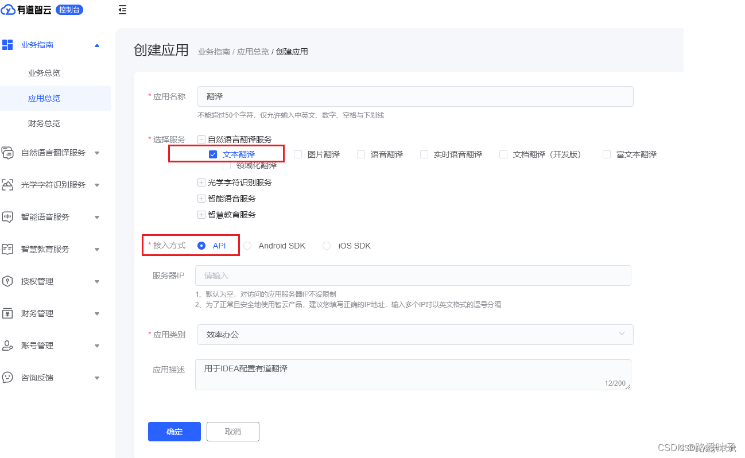Expand sidebar 智能语音服务 arrow
745x458 pixels.
click(97, 217)
